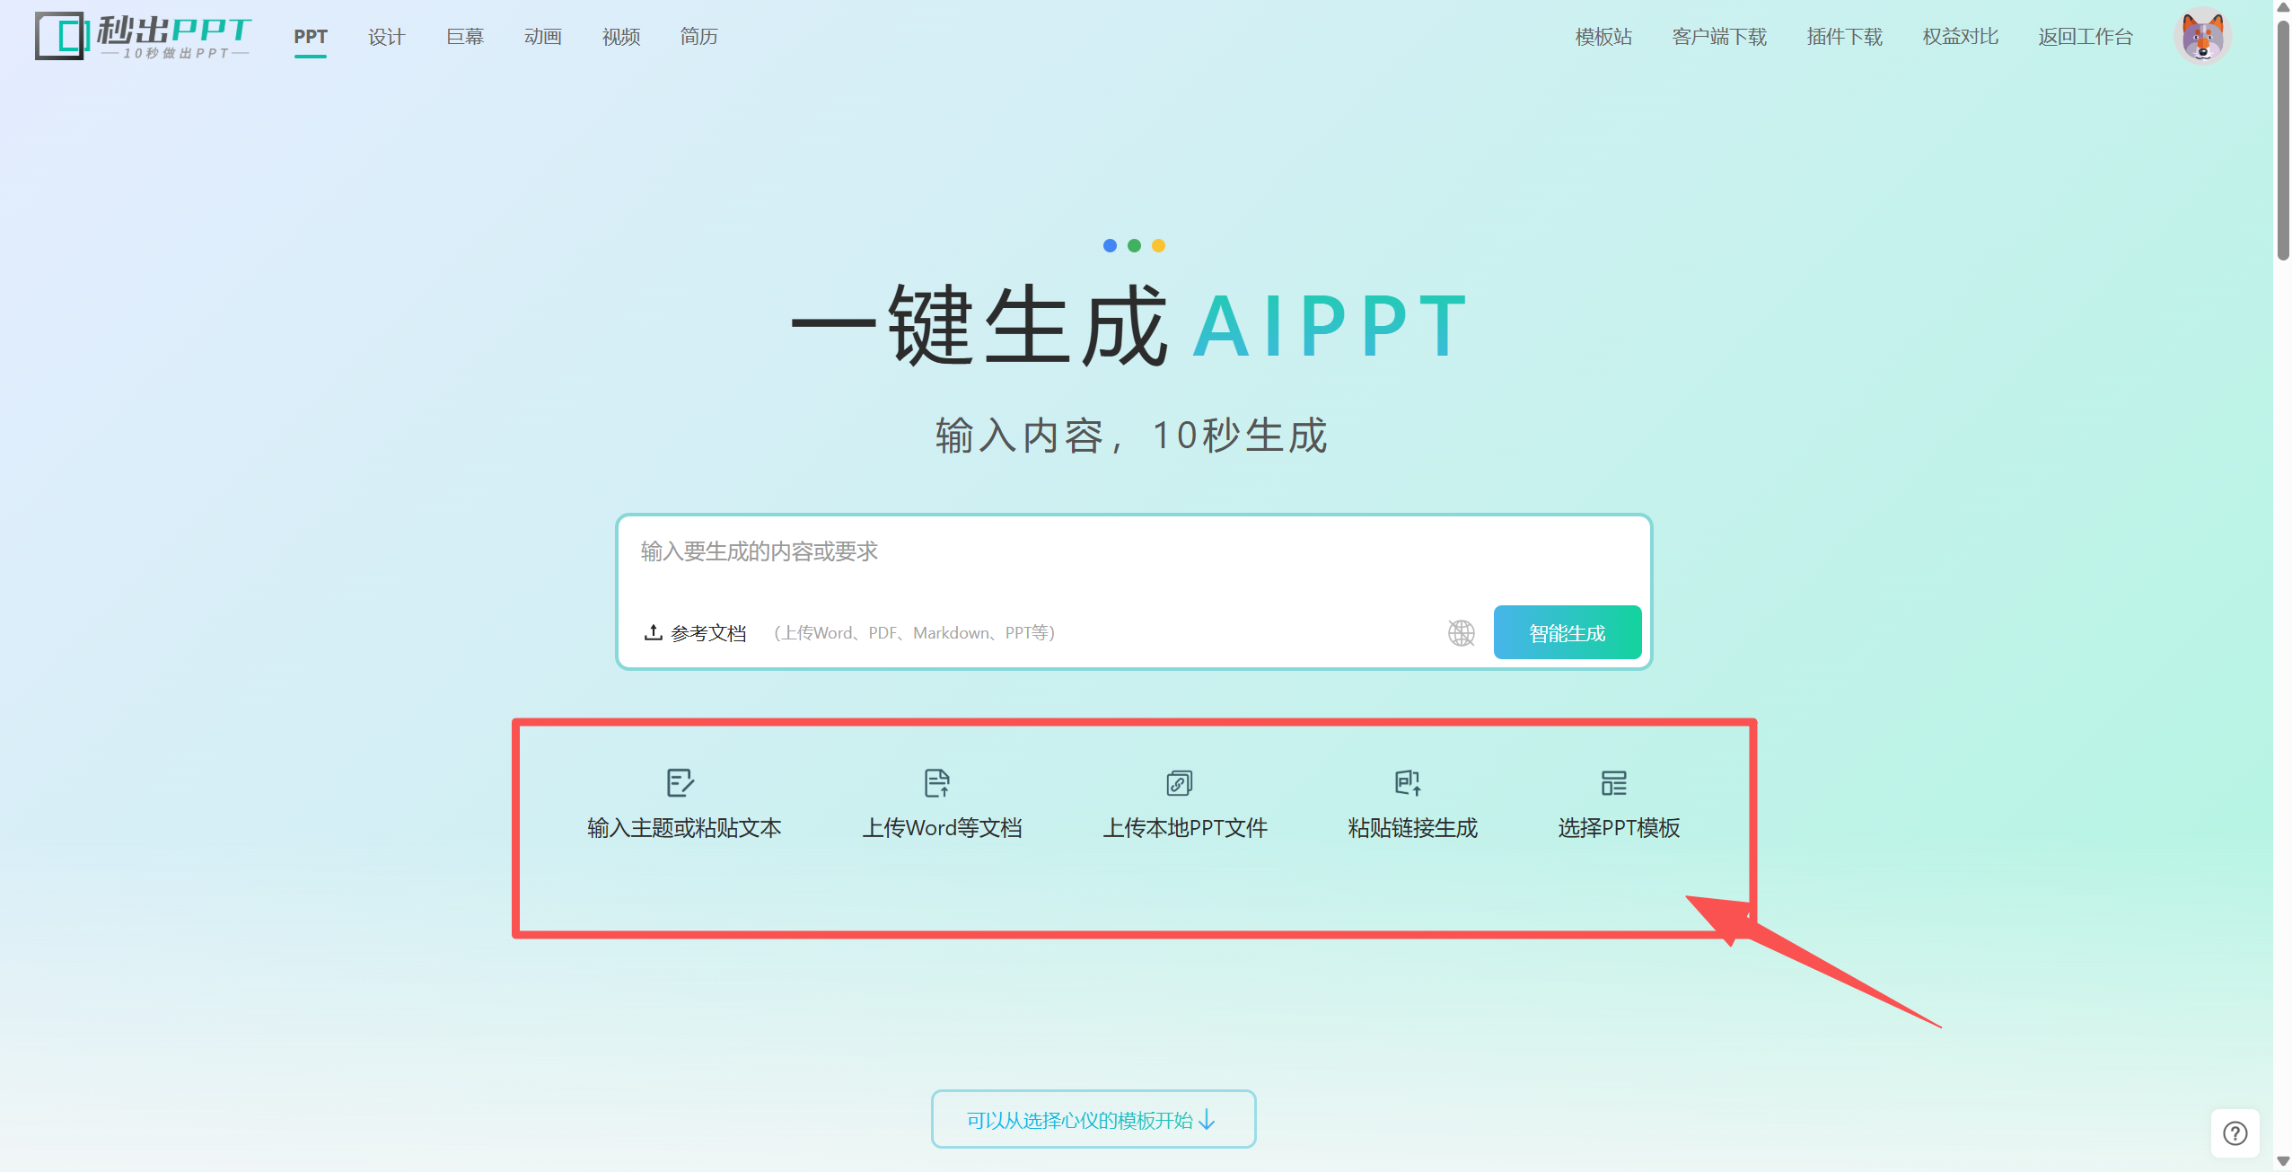Switch to the 设计 tab

[386, 37]
